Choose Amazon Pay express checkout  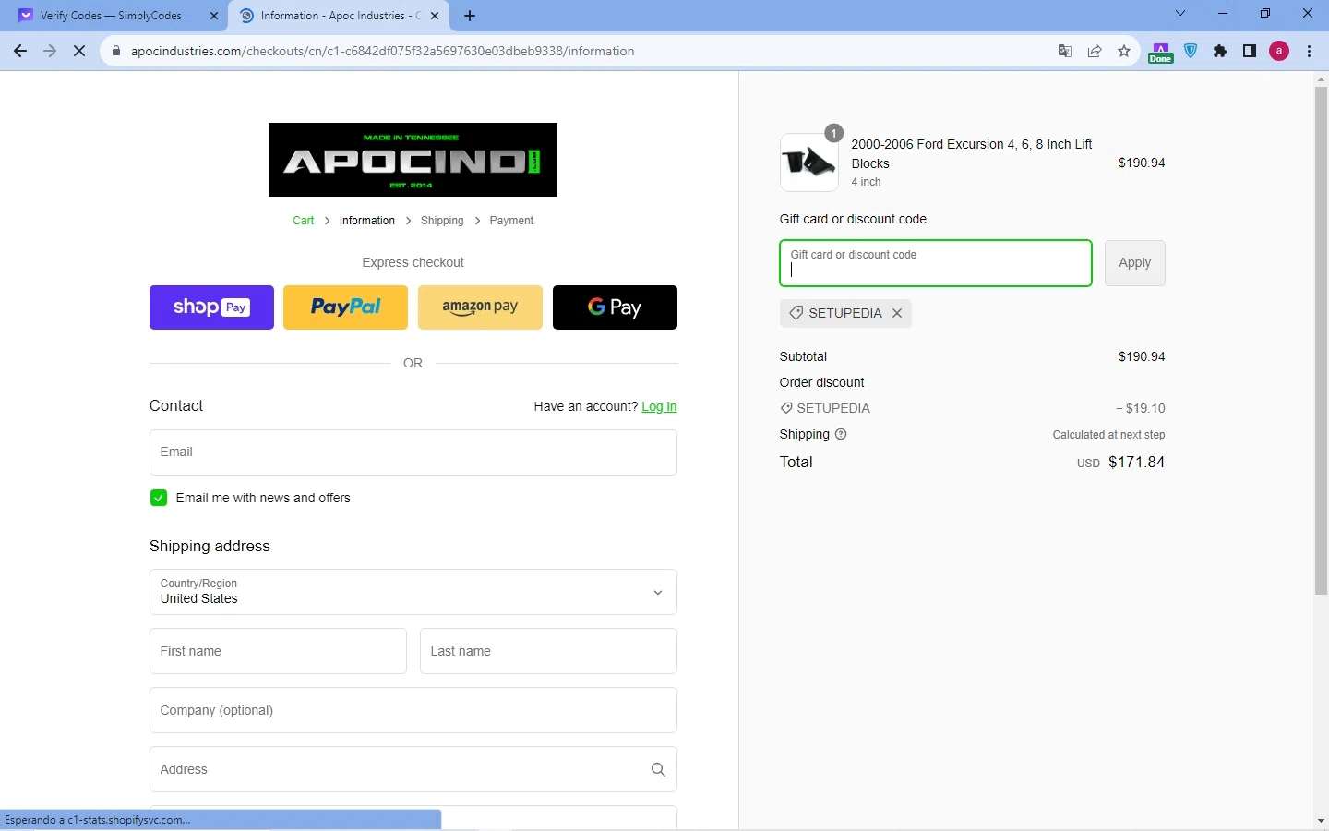tap(480, 307)
